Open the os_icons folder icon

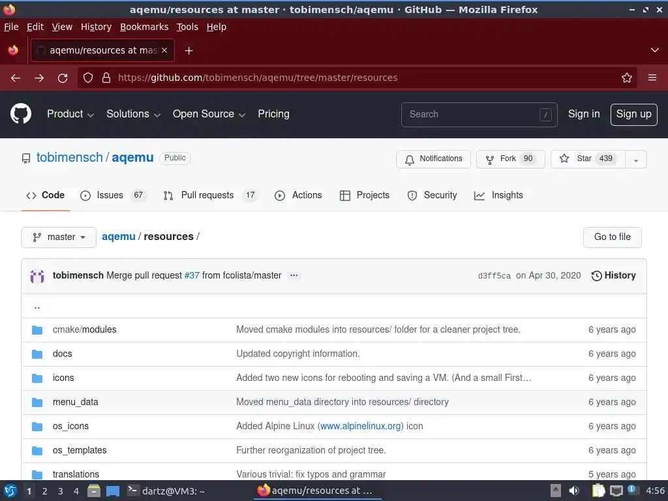tap(37, 427)
